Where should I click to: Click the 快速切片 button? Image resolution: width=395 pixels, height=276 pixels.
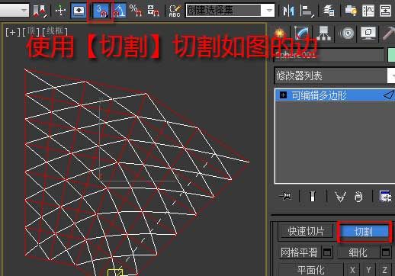306,231
